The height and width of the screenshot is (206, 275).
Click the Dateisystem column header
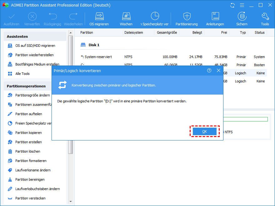pyautogui.click(x=134, y=32)
